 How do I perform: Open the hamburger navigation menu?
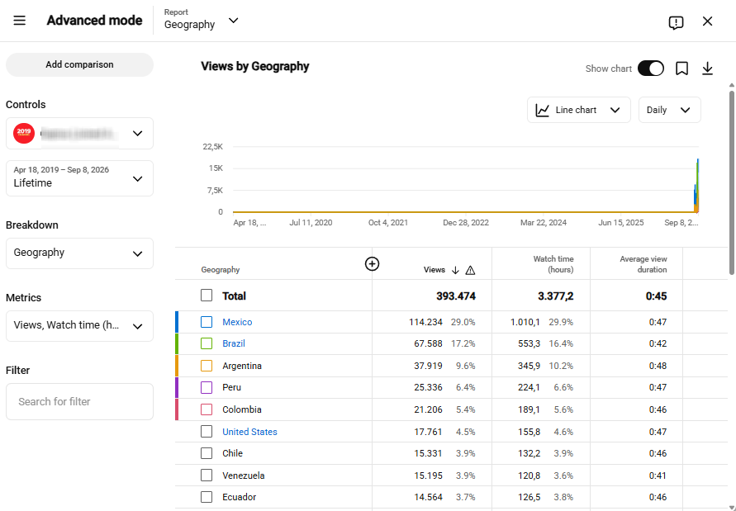19,21
